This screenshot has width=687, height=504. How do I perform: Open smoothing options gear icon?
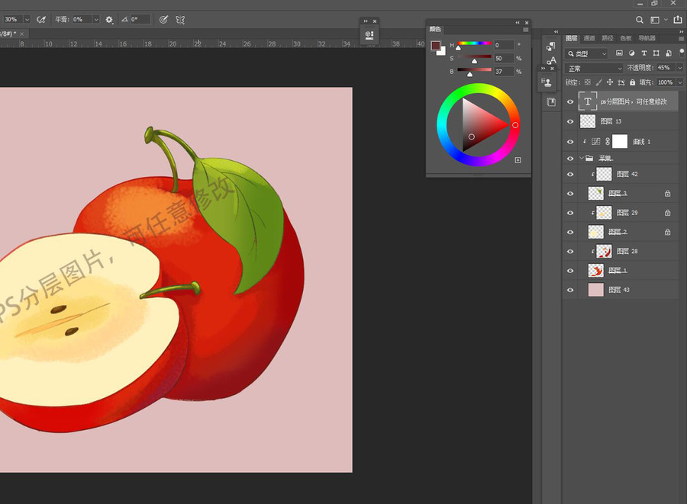(x=109, y=20)
